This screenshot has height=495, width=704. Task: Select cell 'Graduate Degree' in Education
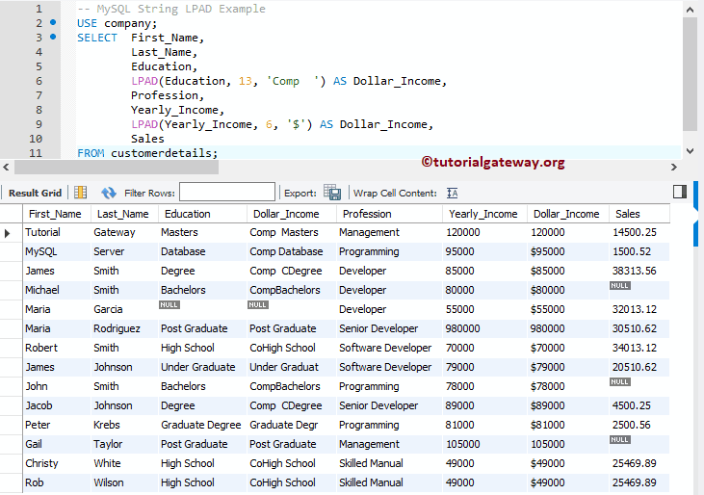200,425
